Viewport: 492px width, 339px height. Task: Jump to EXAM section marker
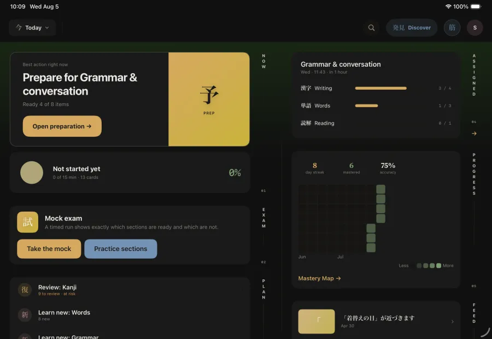click(263, 218)
